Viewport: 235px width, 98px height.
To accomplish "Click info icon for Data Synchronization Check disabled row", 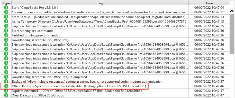I will (x=6, y=86).
